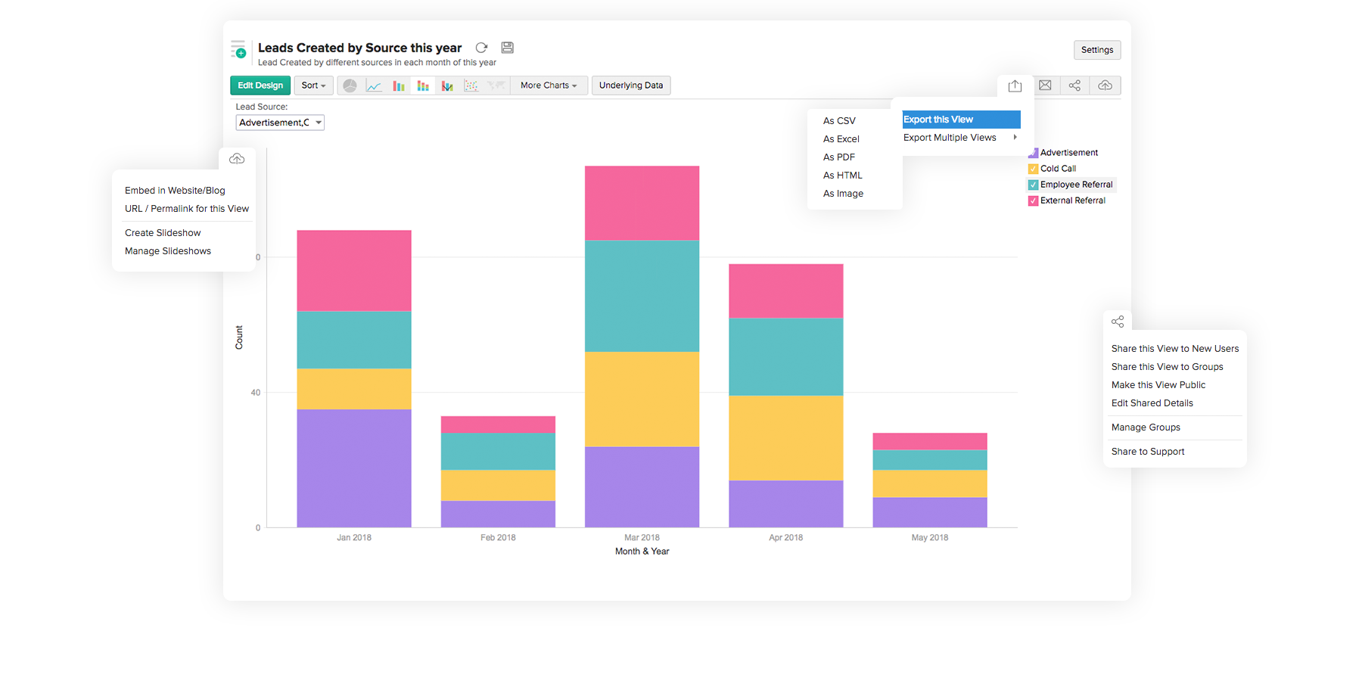The width and height of the screenshot is (1362, 687).
Task: Save the report using the floppy disk icon
Action: [508, 48]
